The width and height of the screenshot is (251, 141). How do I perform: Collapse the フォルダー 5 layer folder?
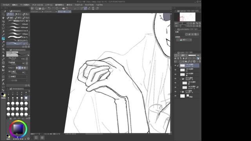pyautogui.click(x=180, y=79)
